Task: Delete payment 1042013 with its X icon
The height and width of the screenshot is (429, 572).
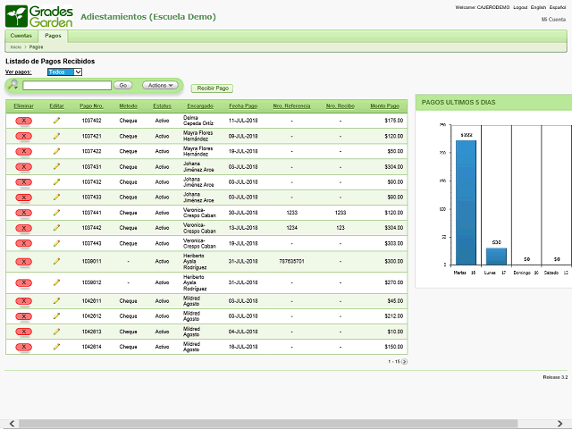Action: 24,332
